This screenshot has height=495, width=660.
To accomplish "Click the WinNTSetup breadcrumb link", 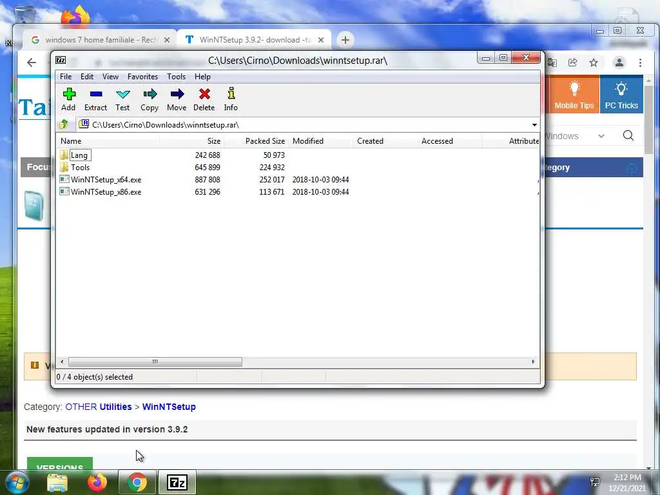I will point(169,407).
